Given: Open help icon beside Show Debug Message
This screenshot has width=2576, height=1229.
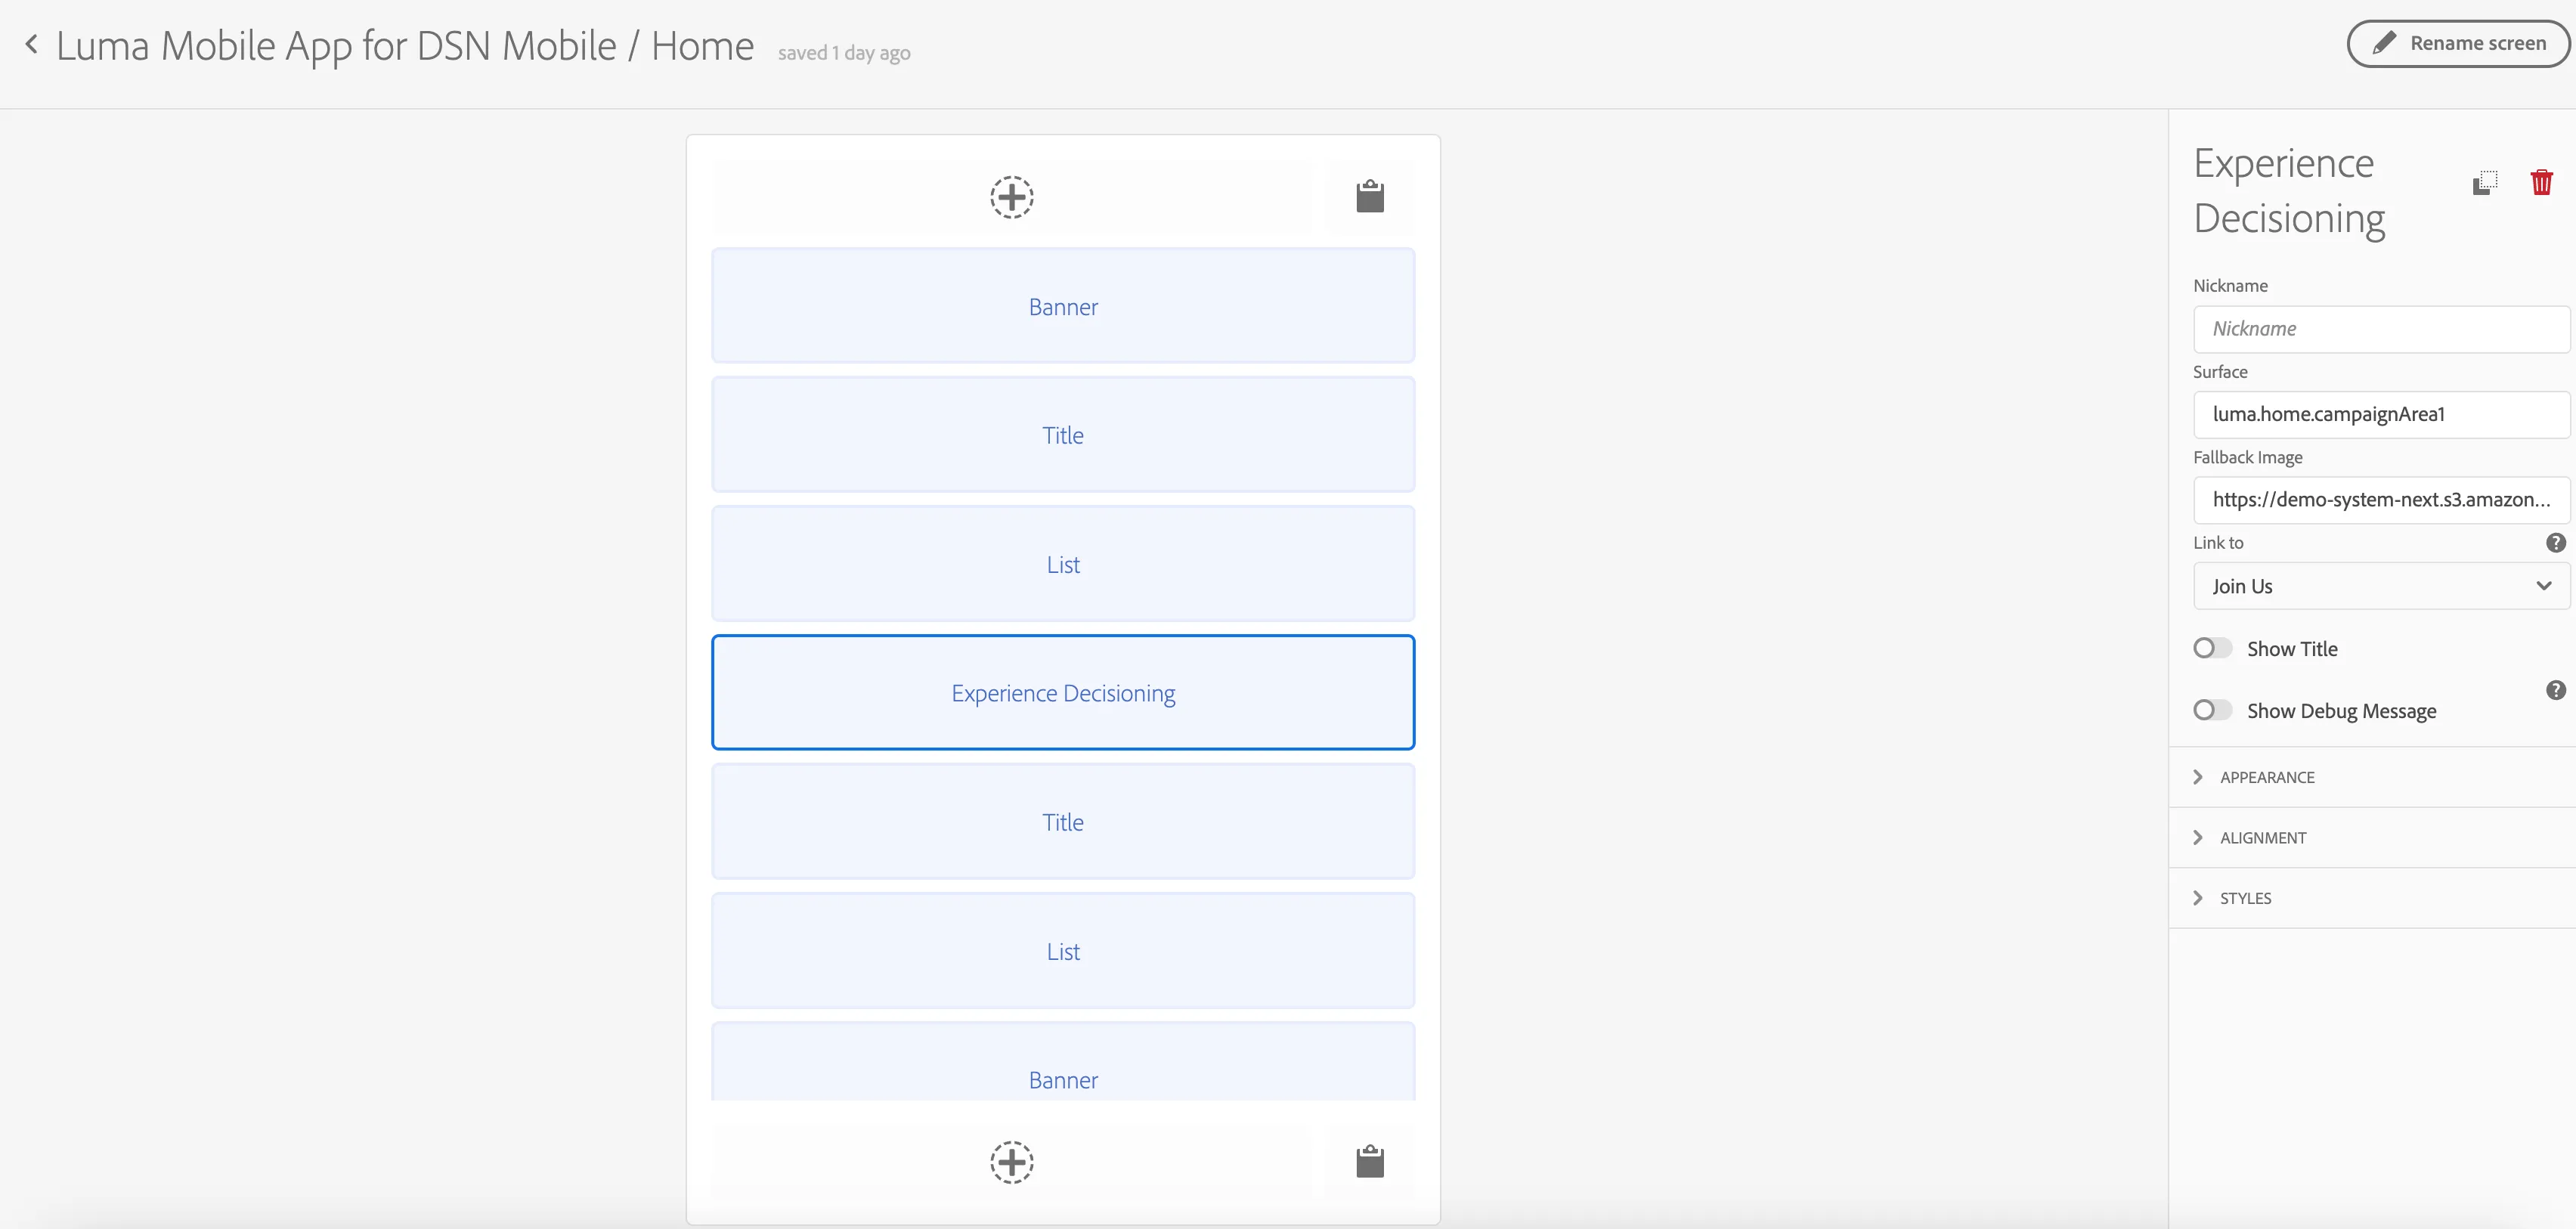Looking at the screenshot, I should click(x=2555, y=690).
